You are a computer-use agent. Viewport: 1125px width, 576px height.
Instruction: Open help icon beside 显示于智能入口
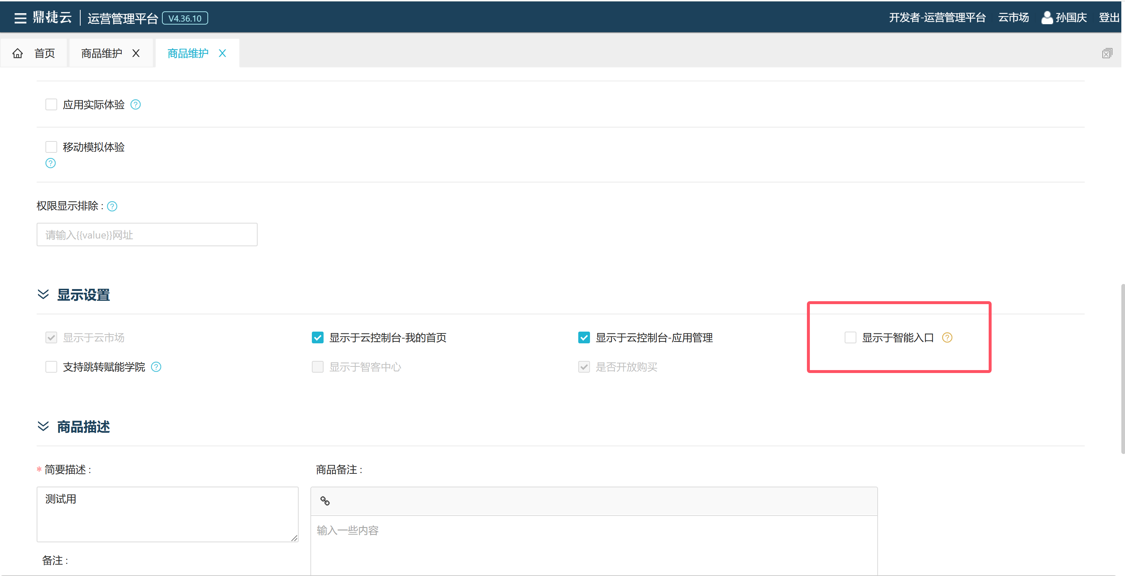[x=947, y=337]
